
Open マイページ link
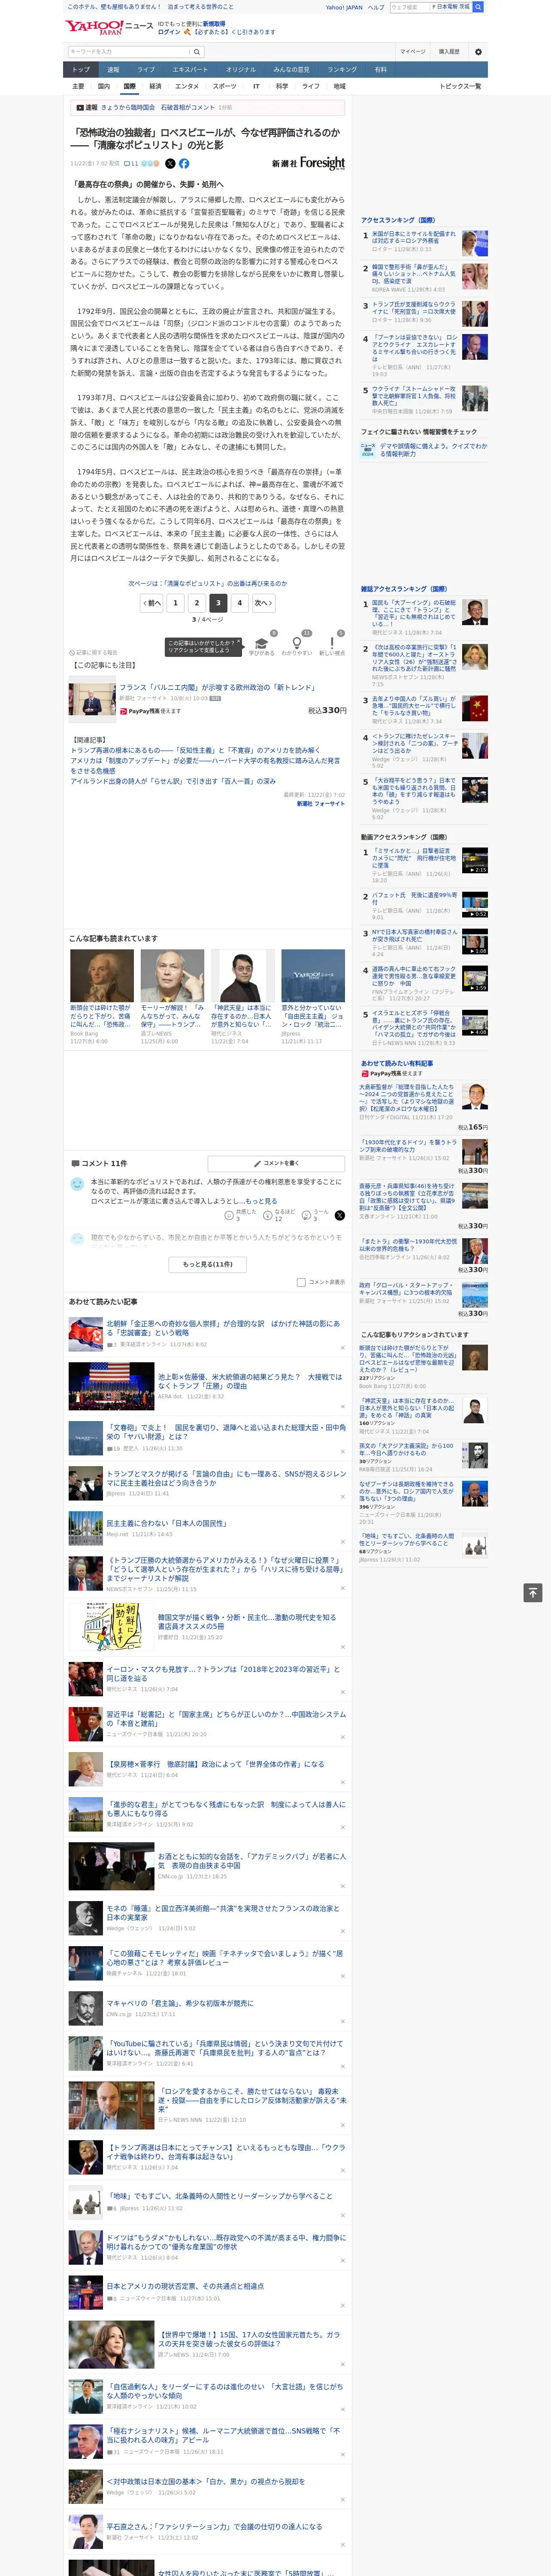[x=413, y=51]
